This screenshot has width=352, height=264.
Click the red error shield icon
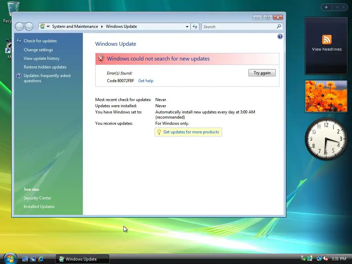[x=101, y=58]
